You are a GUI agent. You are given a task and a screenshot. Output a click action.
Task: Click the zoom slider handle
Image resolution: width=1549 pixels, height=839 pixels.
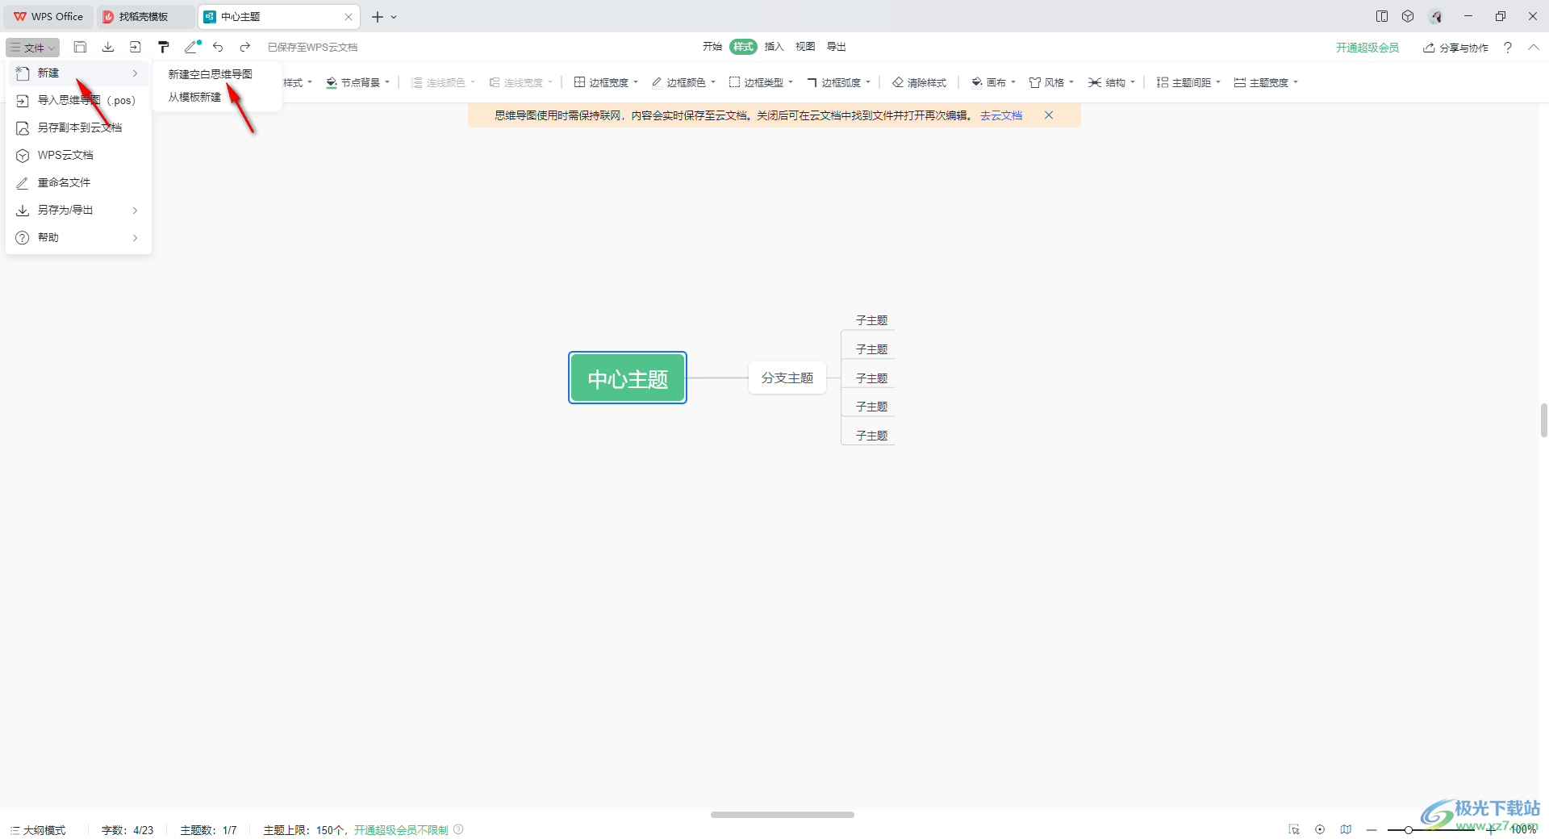1408,830
